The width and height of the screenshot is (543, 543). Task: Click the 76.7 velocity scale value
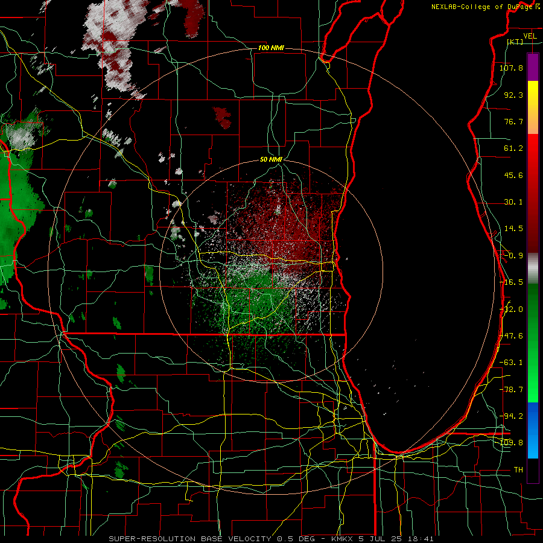tap(513, 121)
